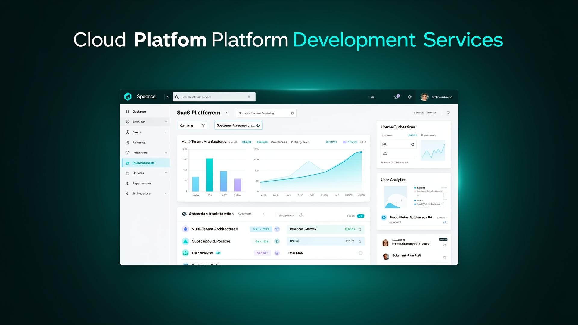Click the Rivcrements mini line chart thumbnail
The width and height of the screenshot is (578, 325).
[x=433, y=150]
